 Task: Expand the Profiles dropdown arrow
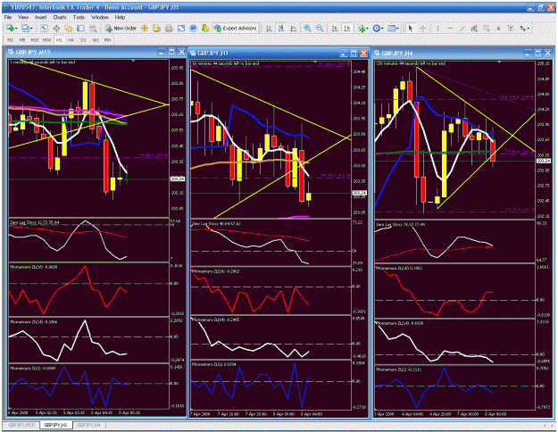(31, 29)
